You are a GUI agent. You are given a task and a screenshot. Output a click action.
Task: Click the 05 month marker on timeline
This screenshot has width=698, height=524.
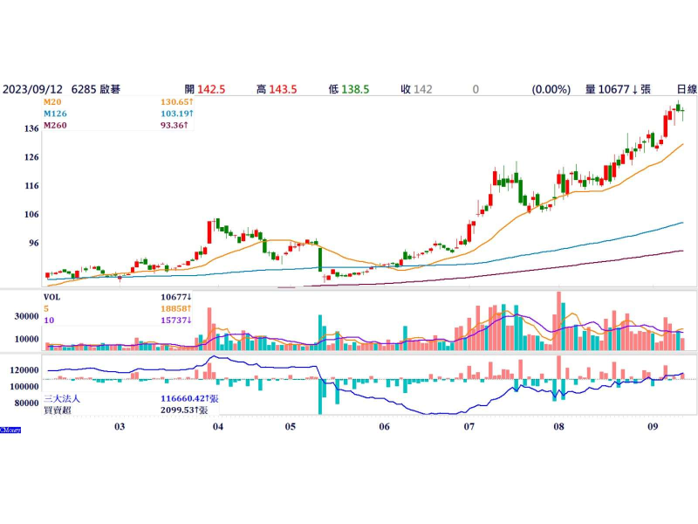tap(291, 428)
